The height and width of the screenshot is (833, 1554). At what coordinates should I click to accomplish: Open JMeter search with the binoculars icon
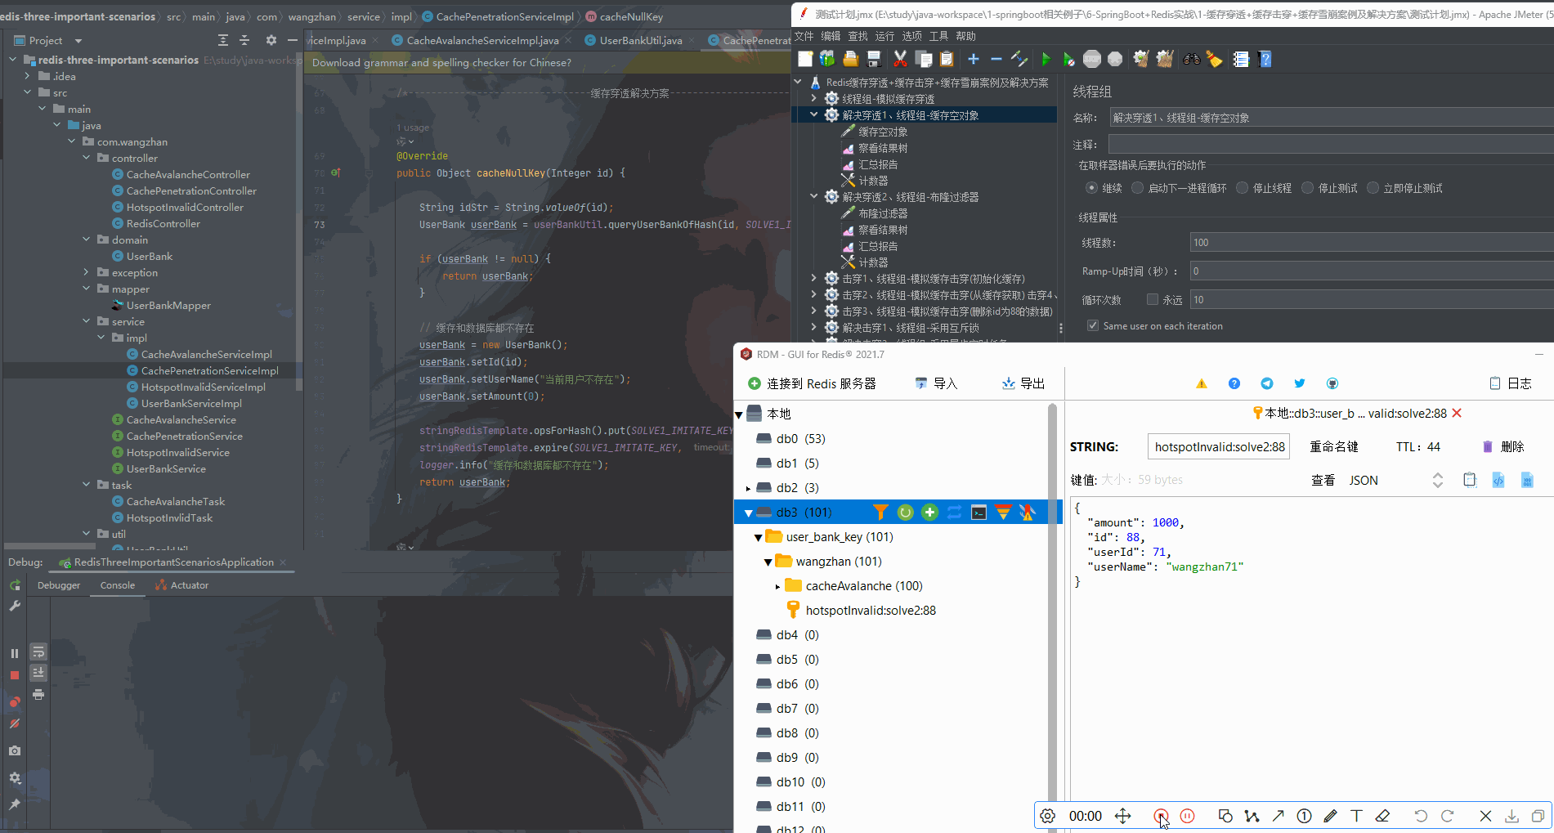[x=1190, y=59]
